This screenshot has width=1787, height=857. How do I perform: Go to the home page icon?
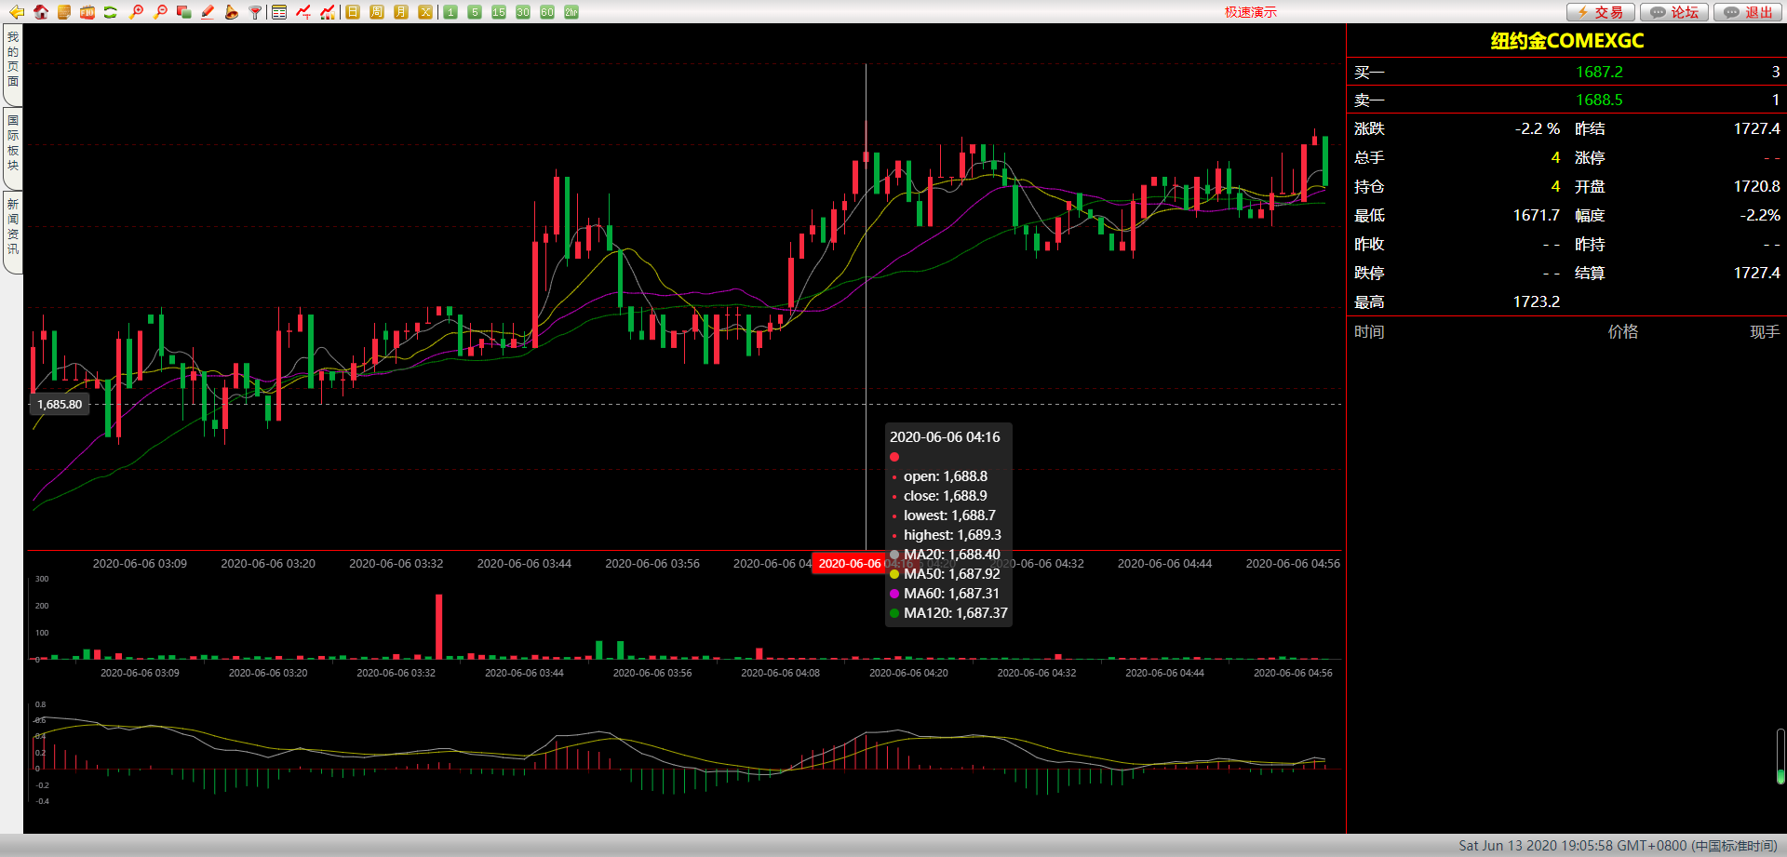tap(40, 12)
